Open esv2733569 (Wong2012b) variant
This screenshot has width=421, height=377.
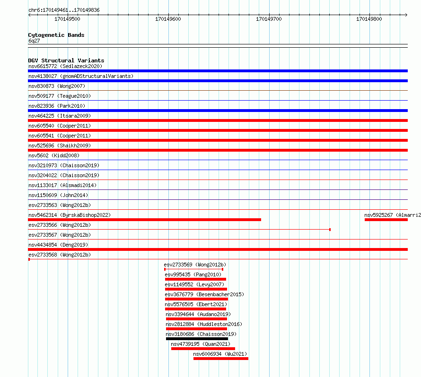coord(195,265)
